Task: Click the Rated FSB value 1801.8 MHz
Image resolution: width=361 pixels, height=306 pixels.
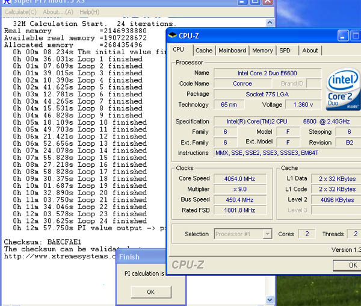Action: tap(240, 210)
